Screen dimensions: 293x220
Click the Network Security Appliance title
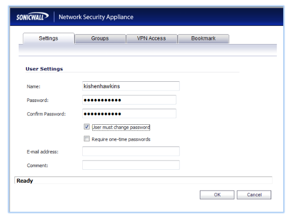tap(96, 17)
